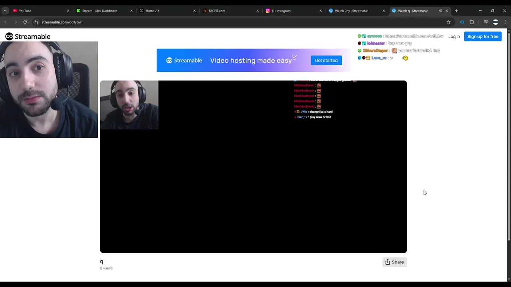Image resolution: width=511 pixels, height=287 pixels.
Task: Click the Streamable logo in page header
Action: point(28,36)
